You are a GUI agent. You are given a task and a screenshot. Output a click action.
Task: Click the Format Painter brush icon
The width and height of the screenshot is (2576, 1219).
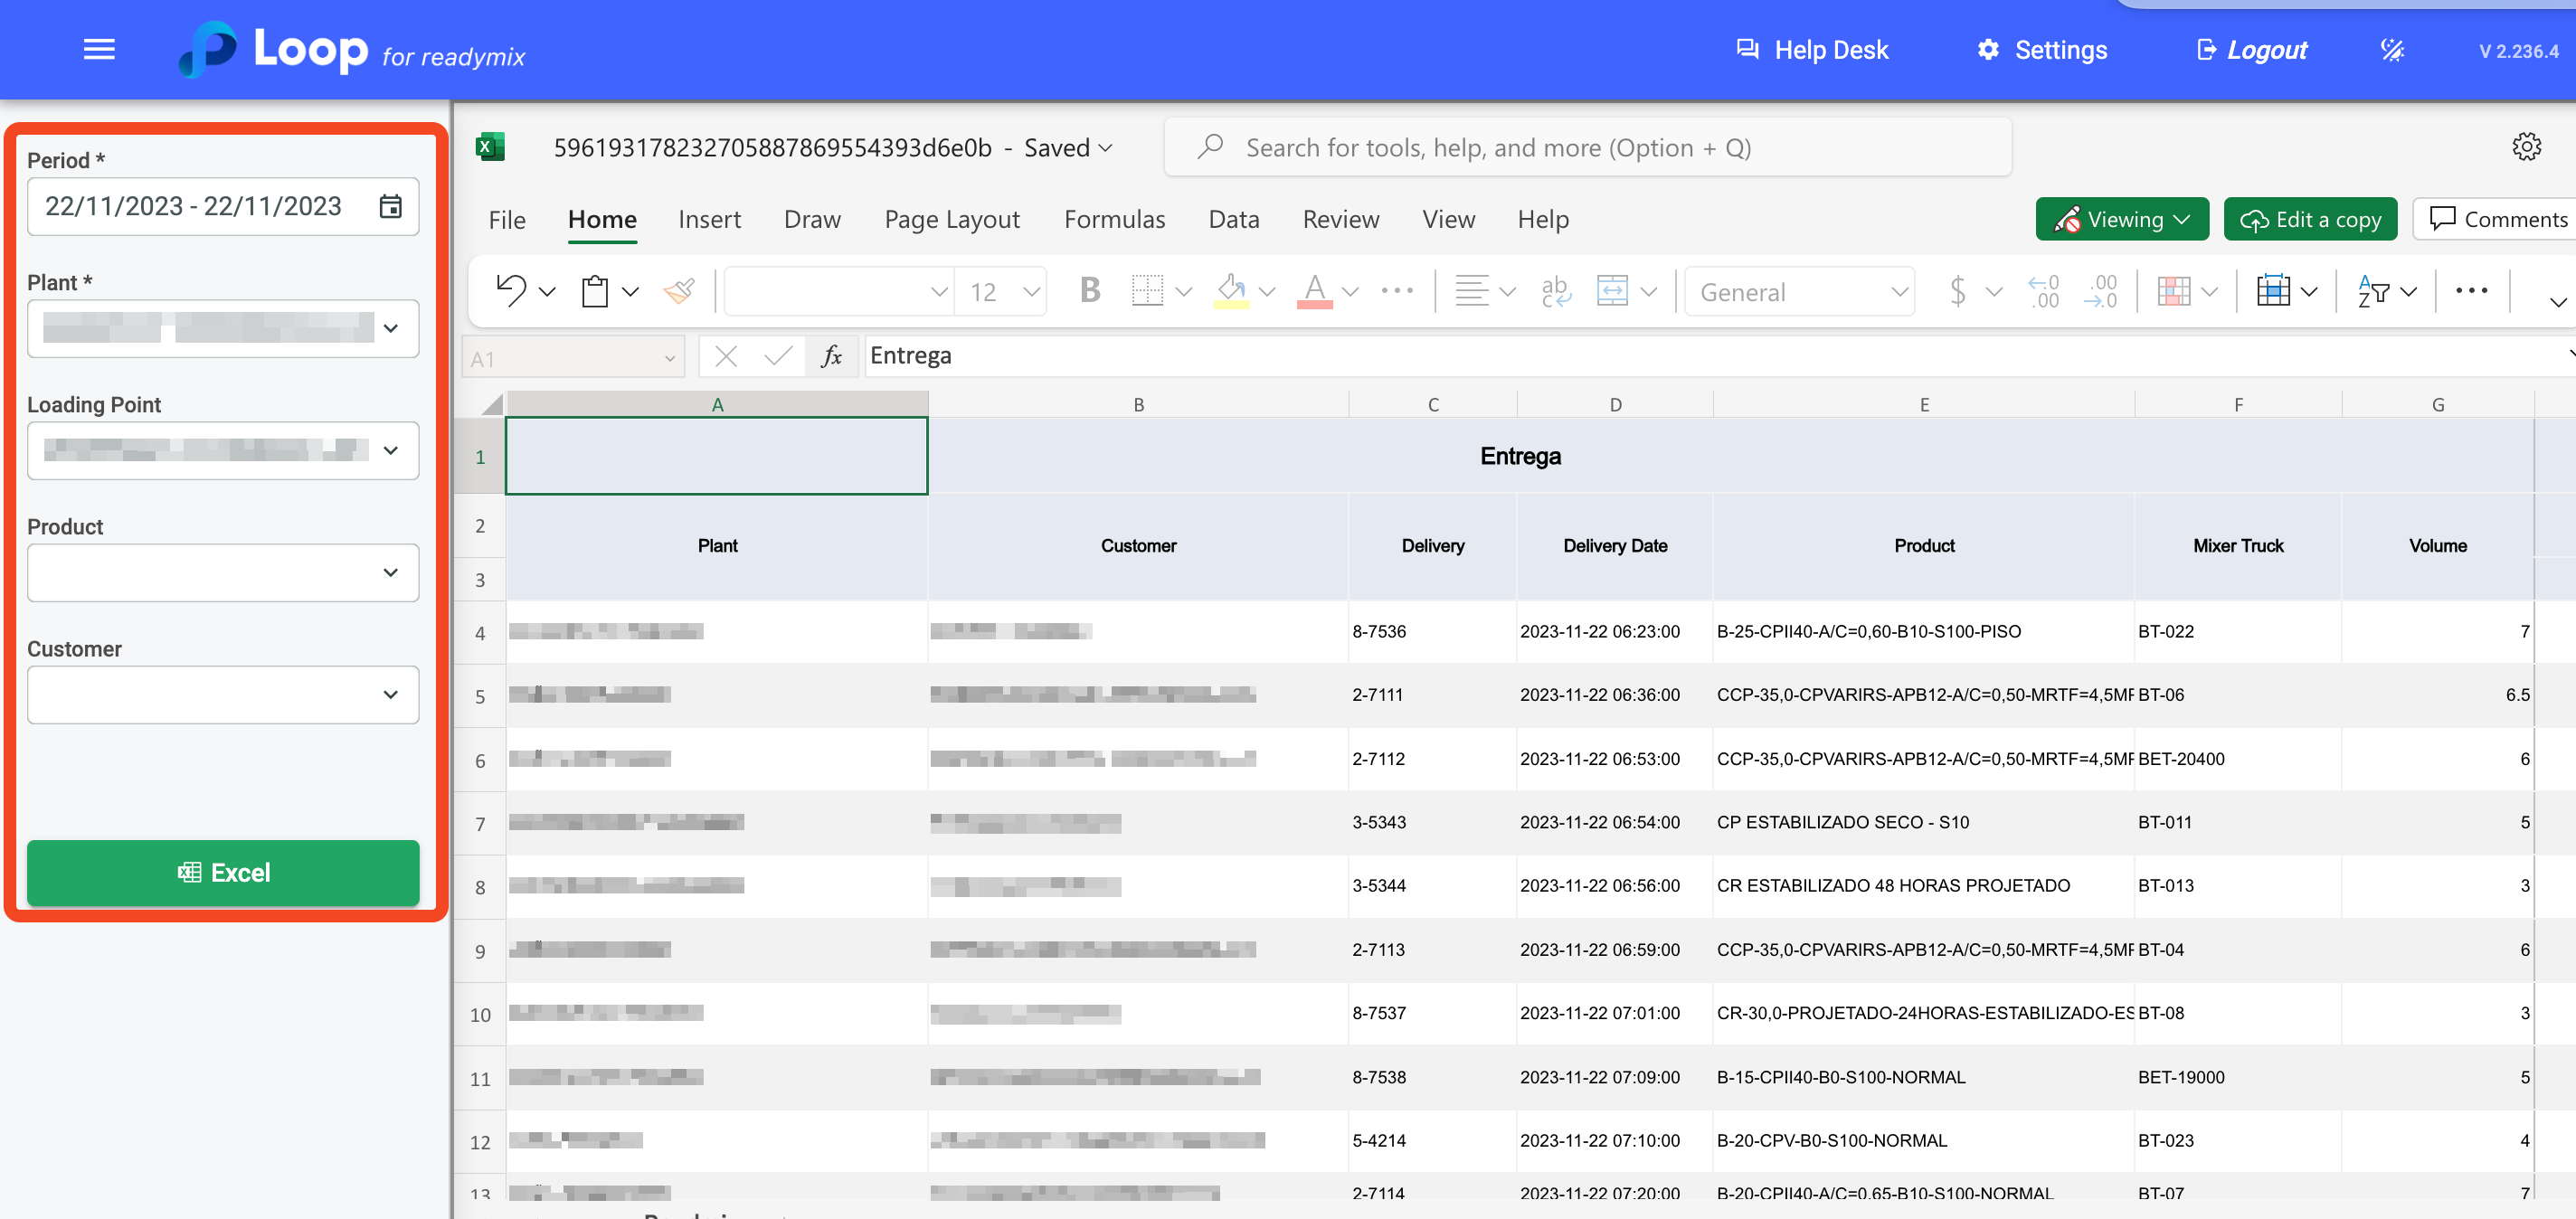[679, 291]
